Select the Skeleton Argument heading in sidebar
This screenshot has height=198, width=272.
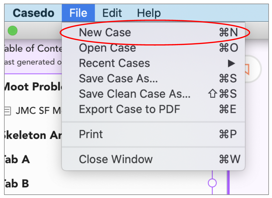point(33,135)
